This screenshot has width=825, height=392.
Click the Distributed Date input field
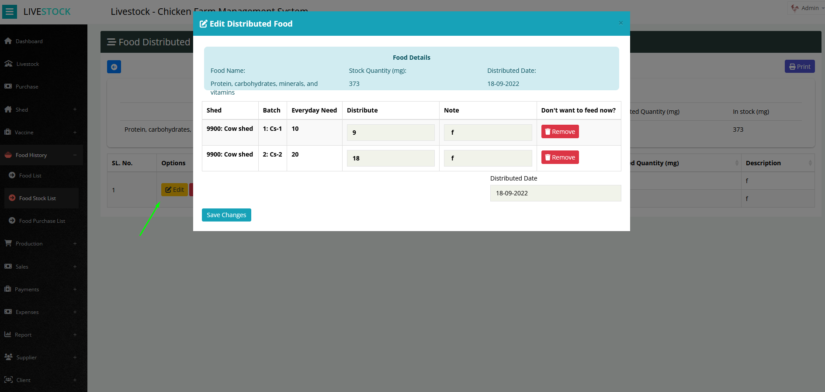tap(555, 193)
